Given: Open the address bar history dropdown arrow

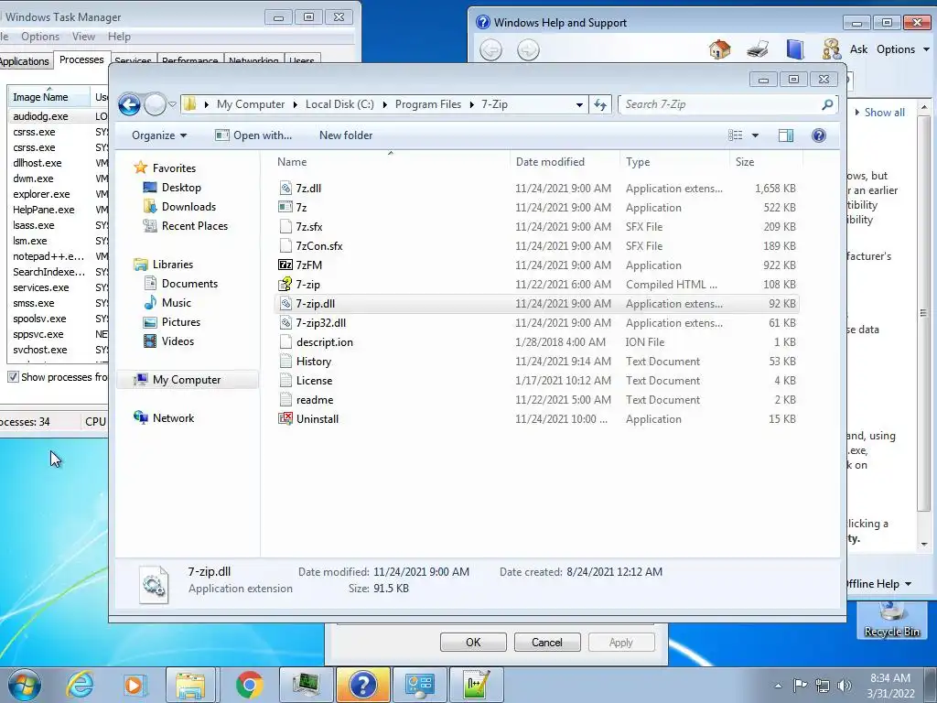Looking at the screenshot, I should (579, 104).
